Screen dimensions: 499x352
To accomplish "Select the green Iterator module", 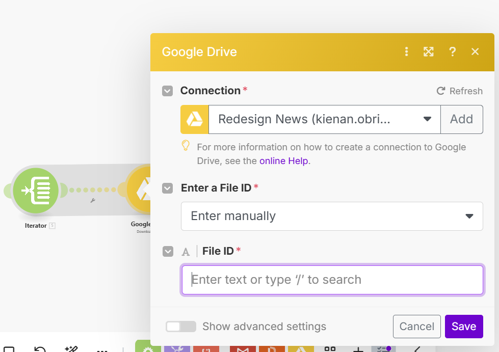I will coord(36,191).
